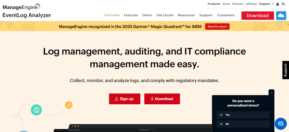Click the product dashboard screenshot preview

pos(133,128)
